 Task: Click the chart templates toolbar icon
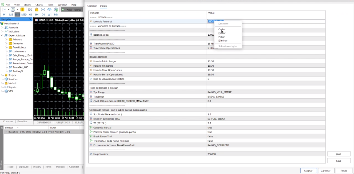click(13, 10)
